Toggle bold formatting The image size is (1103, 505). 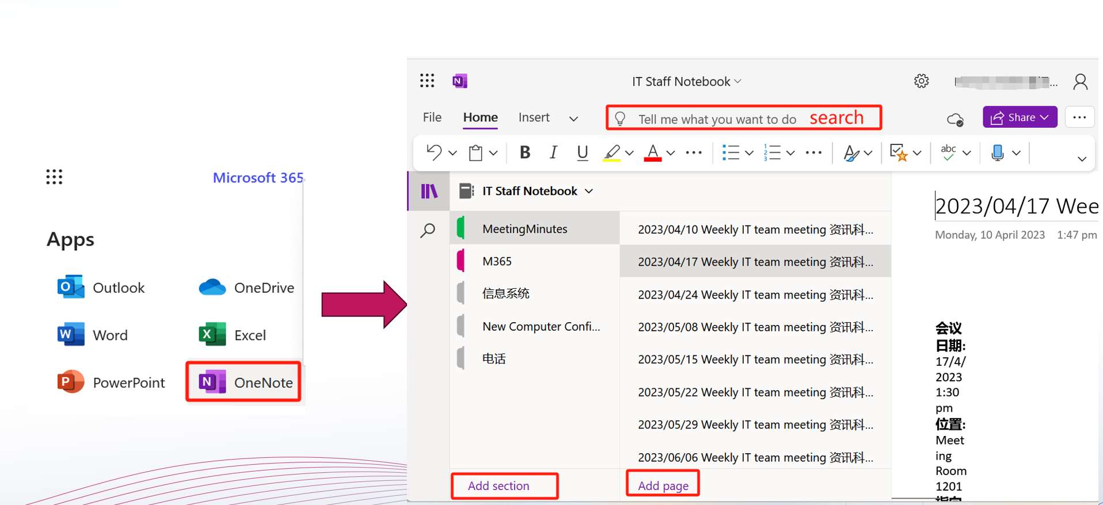(524, 152)
